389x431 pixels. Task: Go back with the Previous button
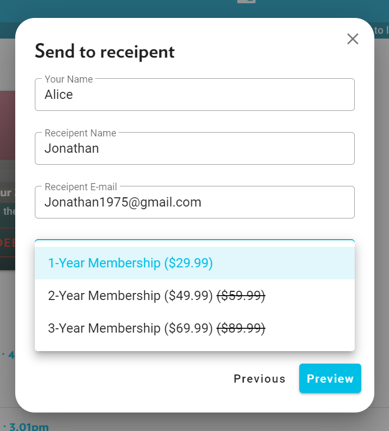260,378
